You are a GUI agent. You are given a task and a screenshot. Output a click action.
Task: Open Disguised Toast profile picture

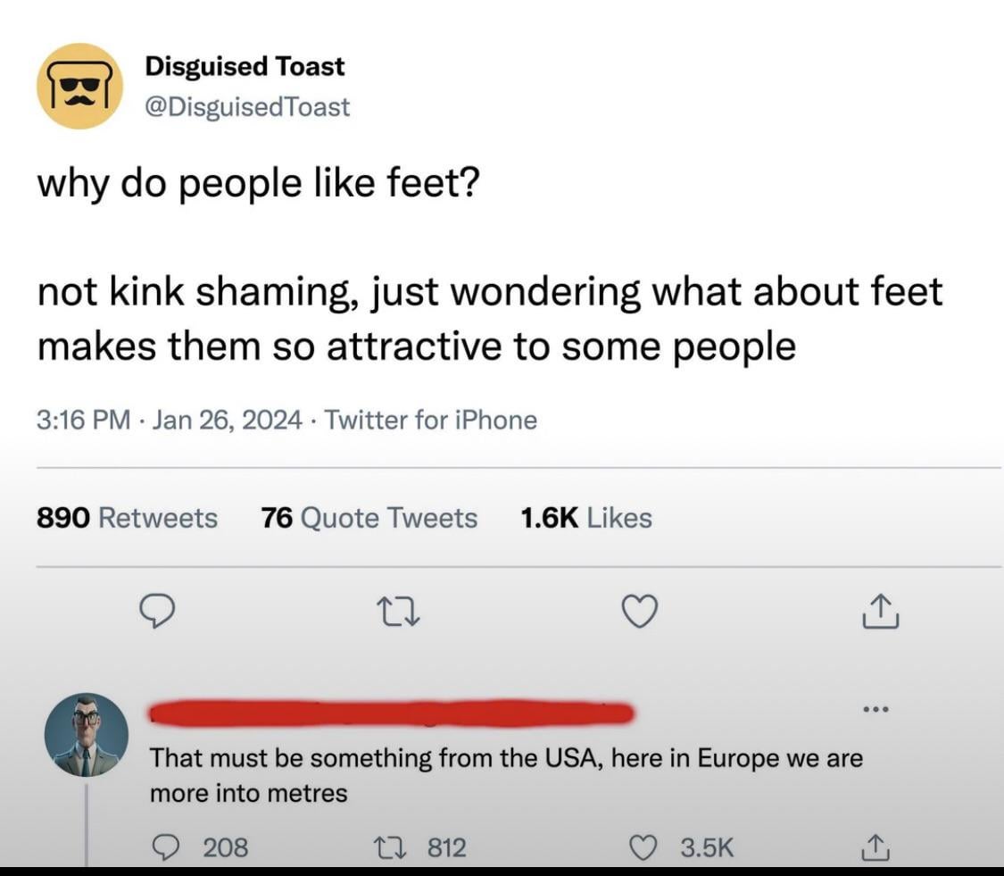pos(79,86)
